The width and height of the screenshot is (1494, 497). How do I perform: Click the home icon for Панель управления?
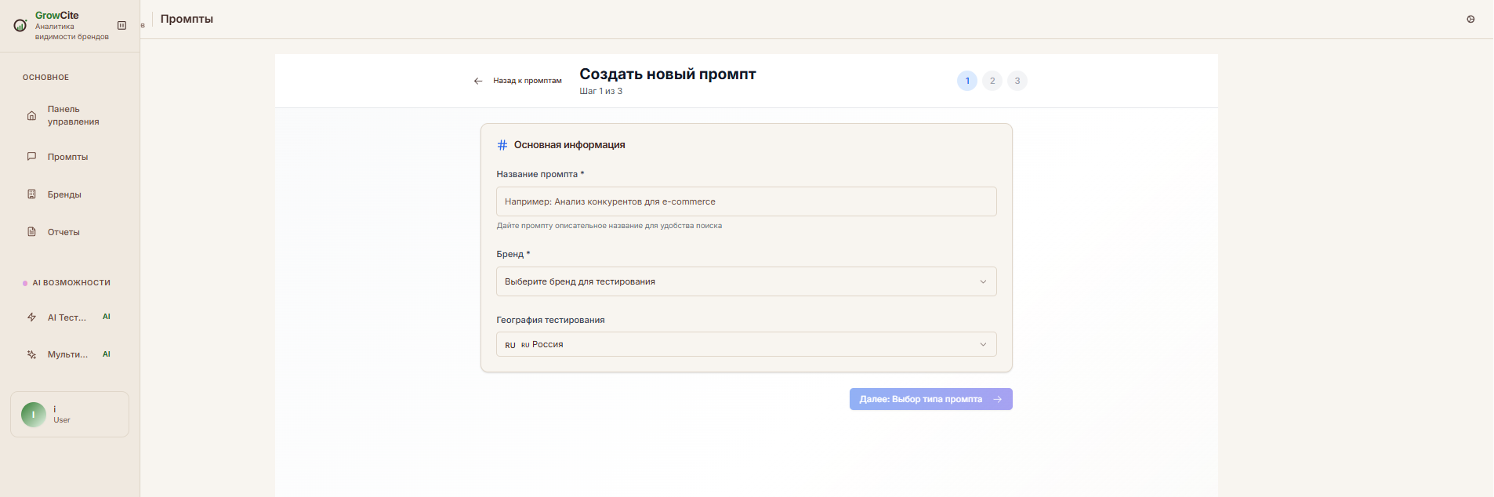pos(32,116)
